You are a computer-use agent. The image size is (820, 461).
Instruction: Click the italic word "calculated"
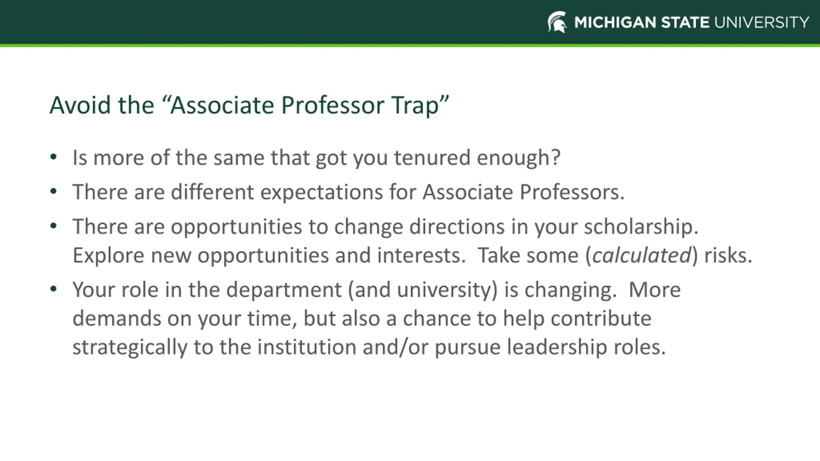642,255
